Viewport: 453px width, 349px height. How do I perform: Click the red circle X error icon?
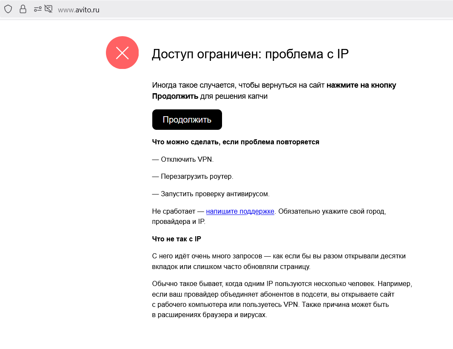(x=122, y=53)
